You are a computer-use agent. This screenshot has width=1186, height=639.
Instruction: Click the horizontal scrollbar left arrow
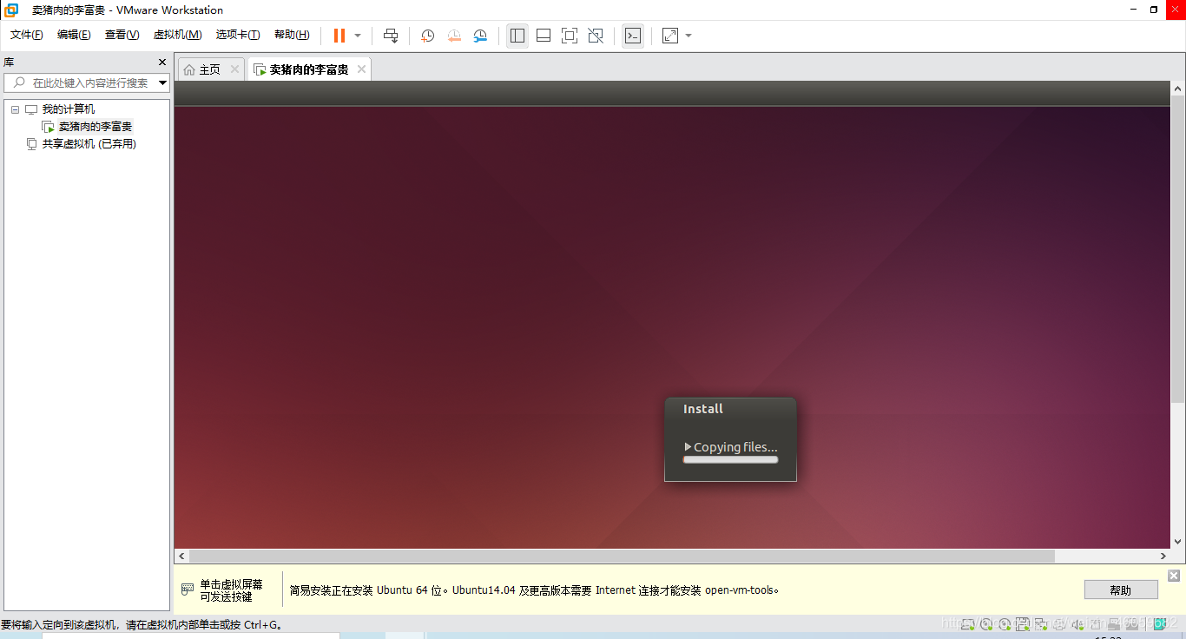click(181, 556)
